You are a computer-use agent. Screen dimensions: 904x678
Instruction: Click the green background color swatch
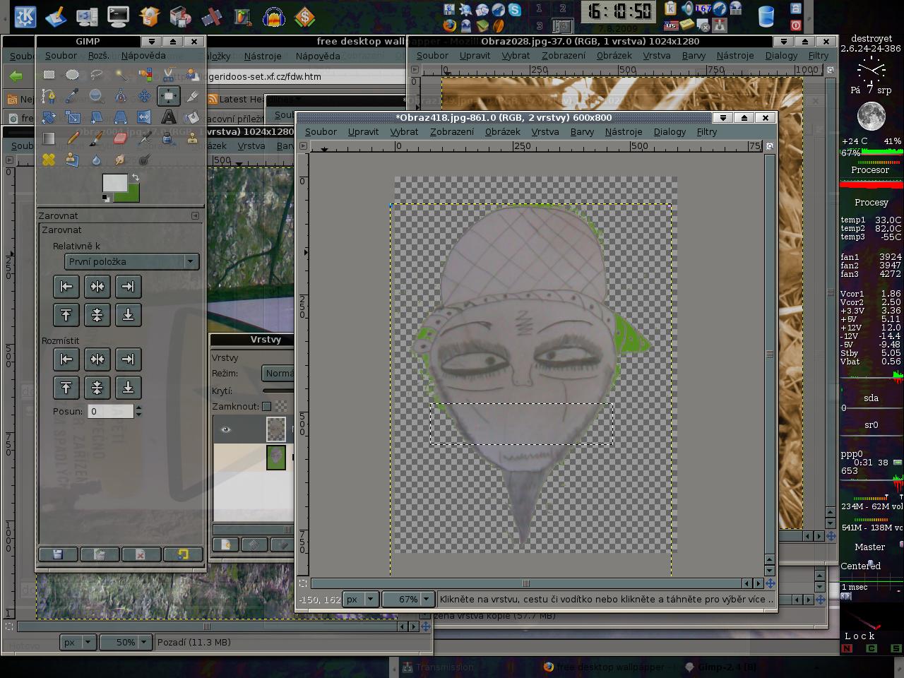pyautogui.click(x=133, y=196)
